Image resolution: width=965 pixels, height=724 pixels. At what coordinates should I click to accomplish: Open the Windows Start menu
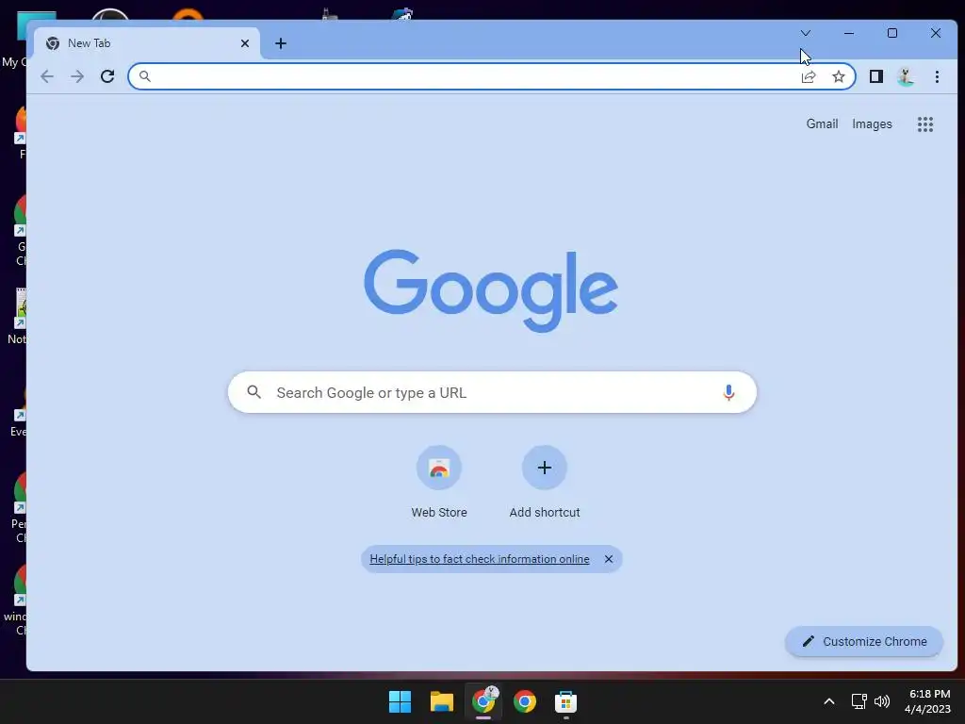(x=400, y=701)
